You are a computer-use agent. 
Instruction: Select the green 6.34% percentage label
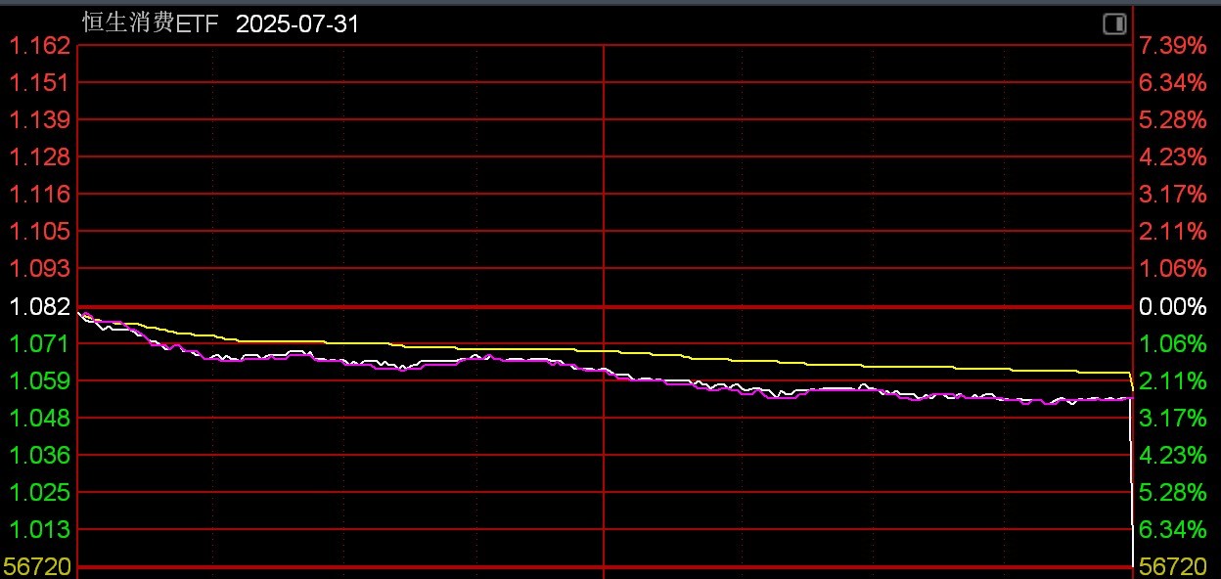tap(1172, 529)
